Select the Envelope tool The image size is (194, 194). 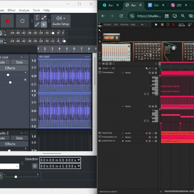[44, 18]
